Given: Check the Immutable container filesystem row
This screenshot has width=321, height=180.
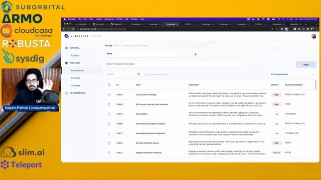Looking at the screenshot, I should 109,133.
